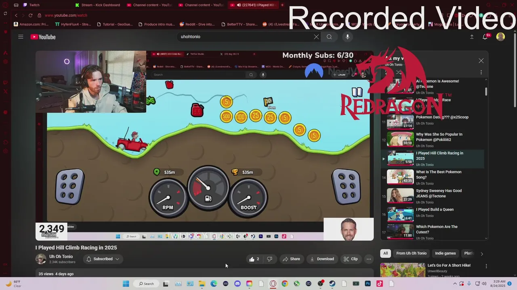Screen dimensions: 517x290
Task: Play What Is The Best Pokemon Song?
Action: pyautogui.click(x=432, y=177)
